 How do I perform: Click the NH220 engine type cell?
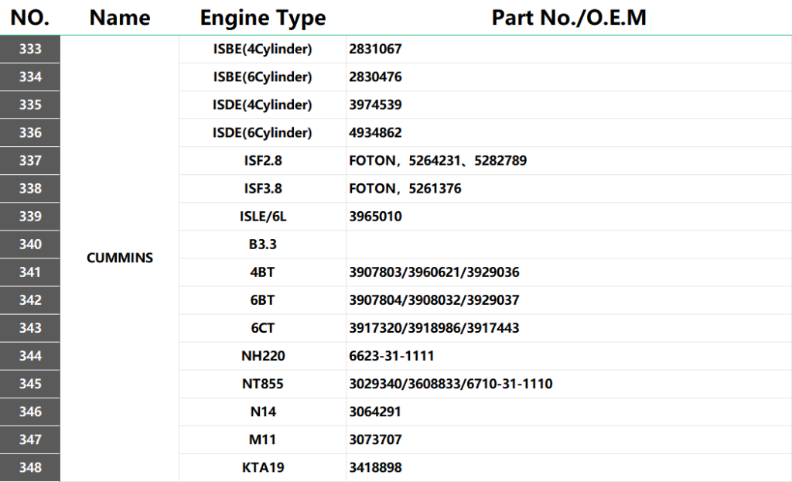[x=263, y=356]
